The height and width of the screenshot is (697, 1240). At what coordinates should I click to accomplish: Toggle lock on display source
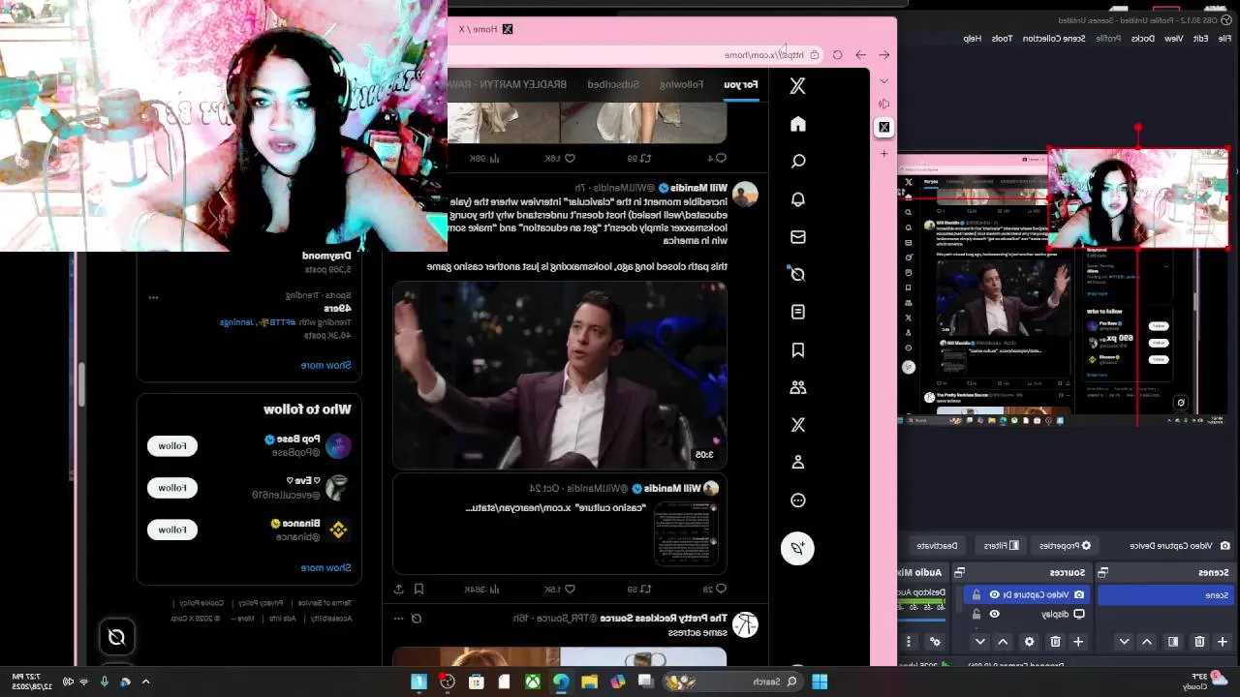pos(976,614)
